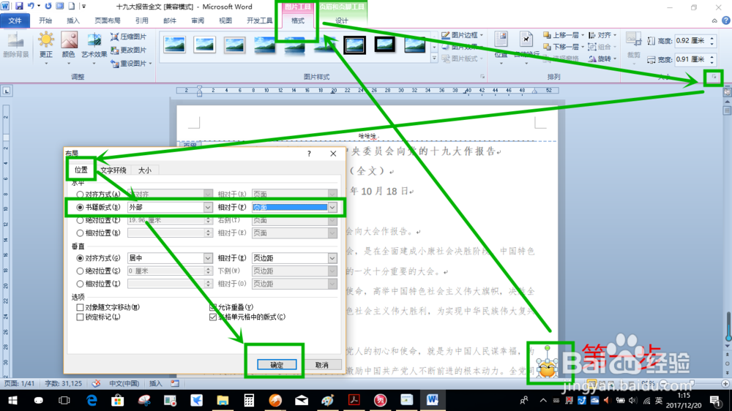
Task: Click the Save icon in quick access toolbar
Action: [x=19, y=6]
